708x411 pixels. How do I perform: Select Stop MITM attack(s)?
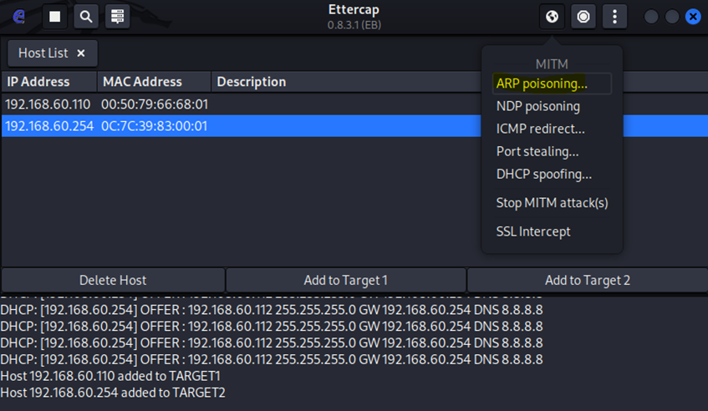point(552,203)
